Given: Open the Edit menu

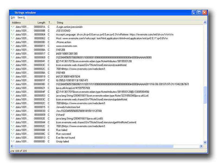Looking at the screenshot, I should [x=13, y=18].
